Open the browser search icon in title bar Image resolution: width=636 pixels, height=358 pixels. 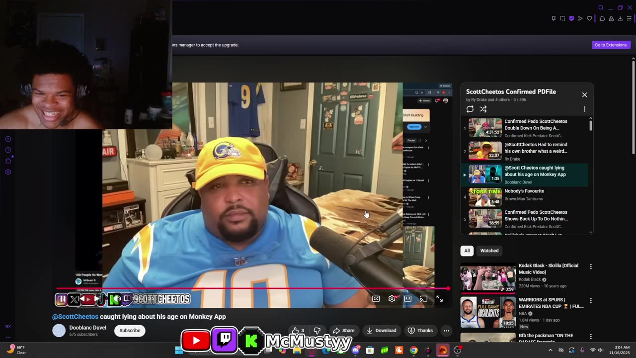tap(601, 7)
